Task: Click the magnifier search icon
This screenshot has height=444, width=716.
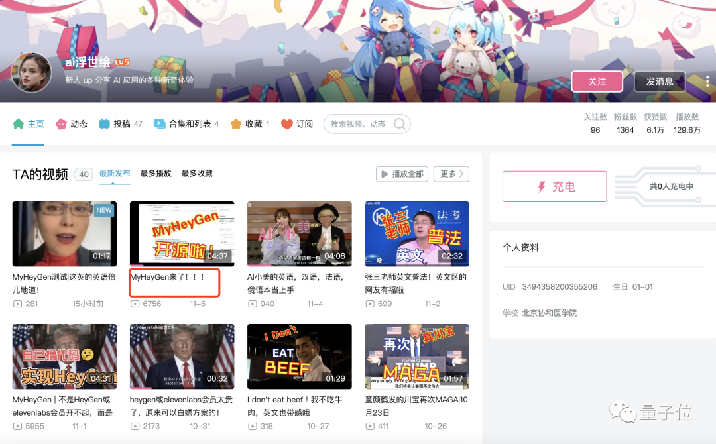Action: click(x=400, y=124)
